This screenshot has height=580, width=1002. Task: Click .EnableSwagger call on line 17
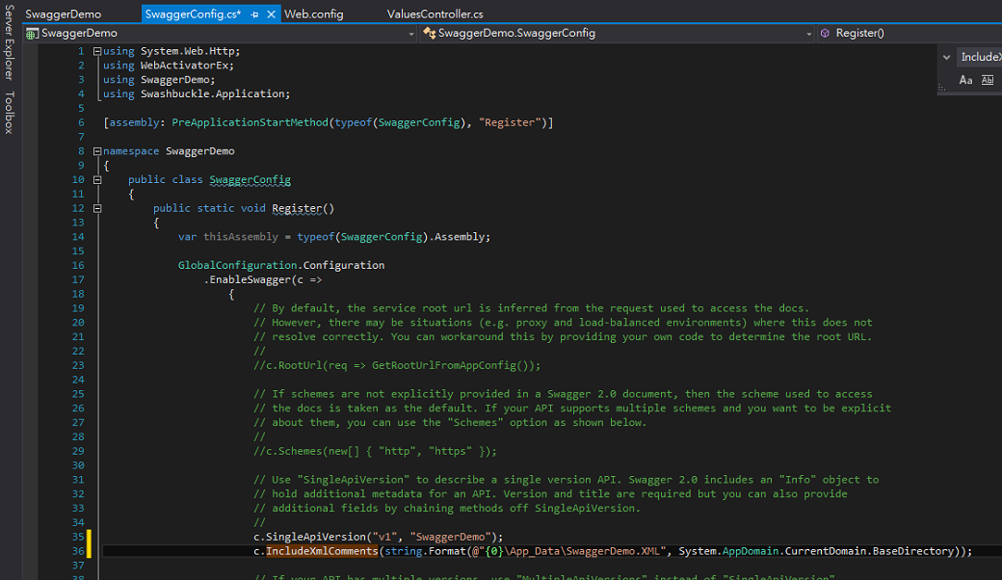(x=248, y=279)
